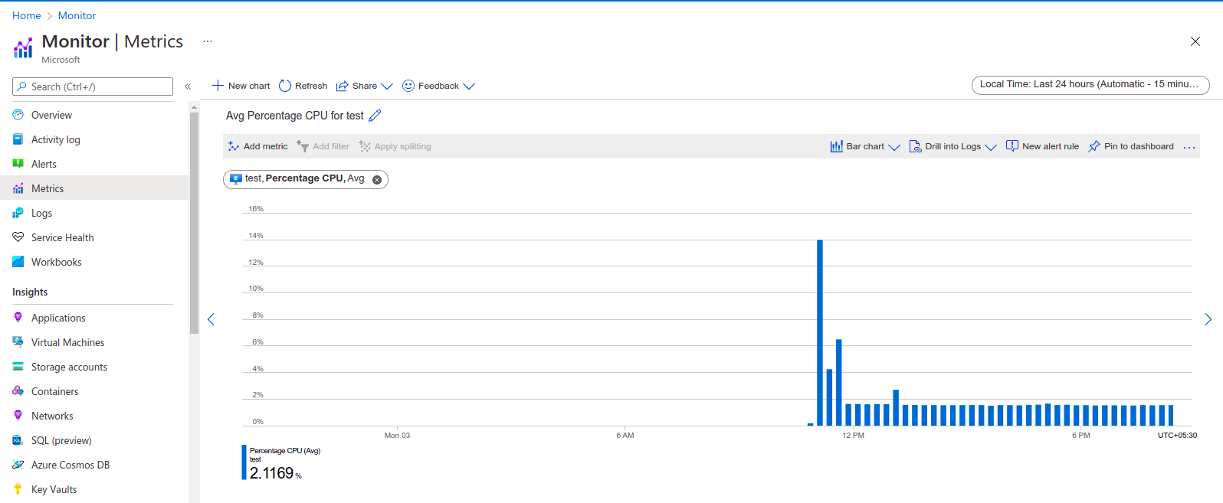Click the Azure Cosmos DB icon
The image size is (1223, 503).
pos(18,465)
